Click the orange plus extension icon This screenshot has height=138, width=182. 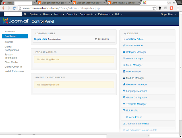(x=171, y=8)
